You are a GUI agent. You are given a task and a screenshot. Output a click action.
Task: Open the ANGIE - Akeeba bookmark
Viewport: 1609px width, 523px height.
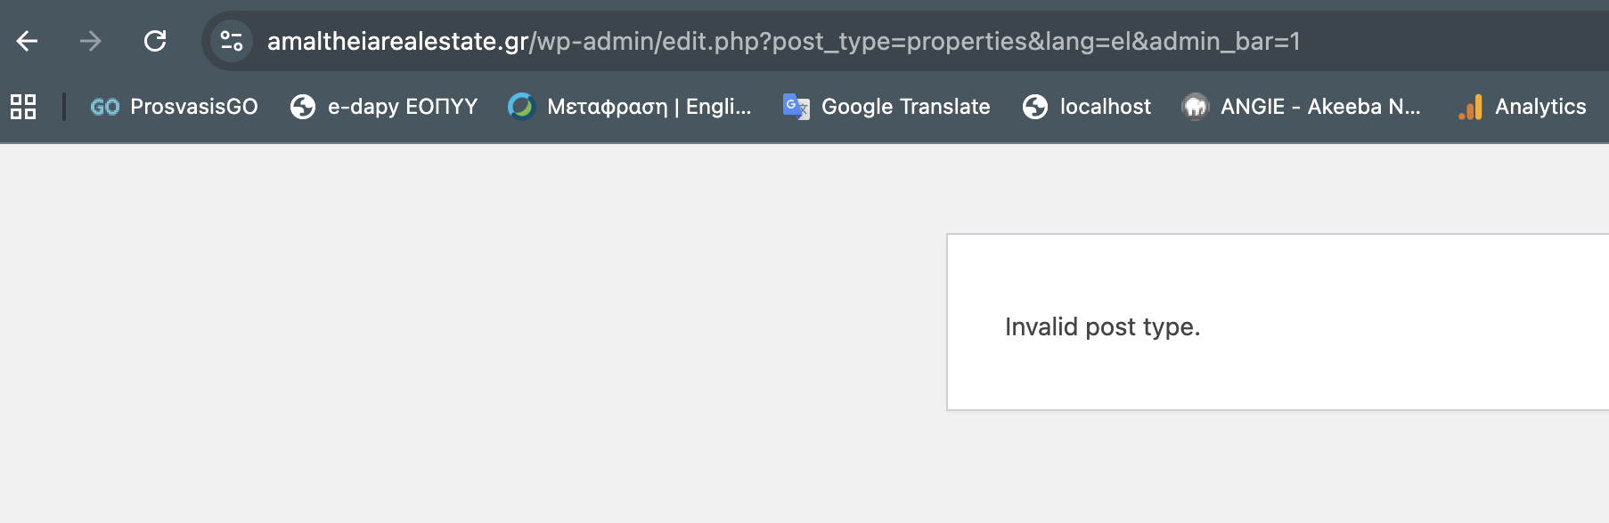[1319, 107]
